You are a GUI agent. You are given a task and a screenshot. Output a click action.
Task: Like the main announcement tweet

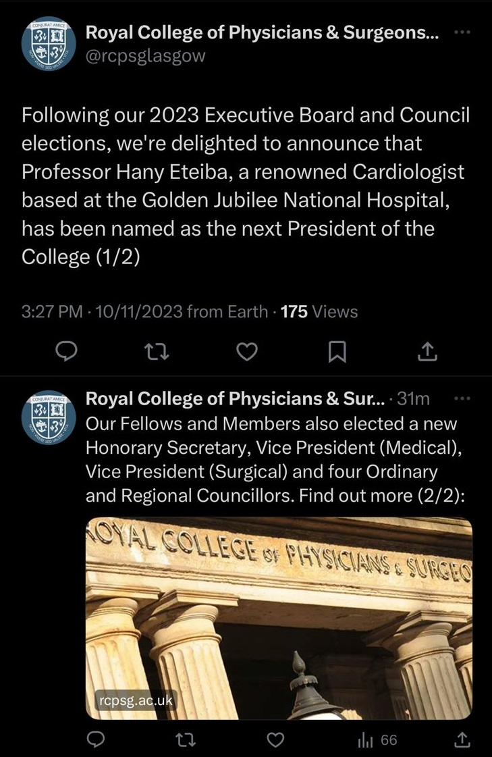pyautogui.click(x=248, y=350)
